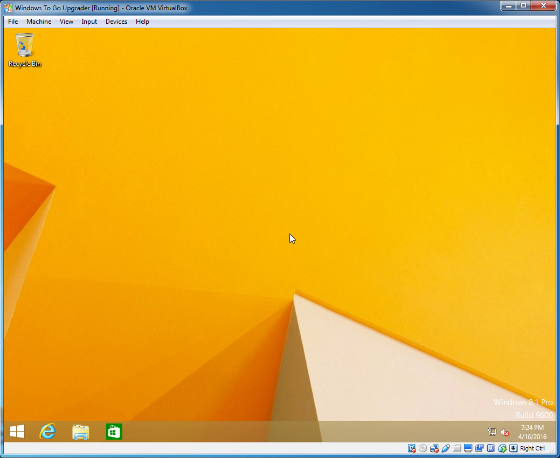Open the Help menu
Screen dimensions: 560x458
click(142, 22)
